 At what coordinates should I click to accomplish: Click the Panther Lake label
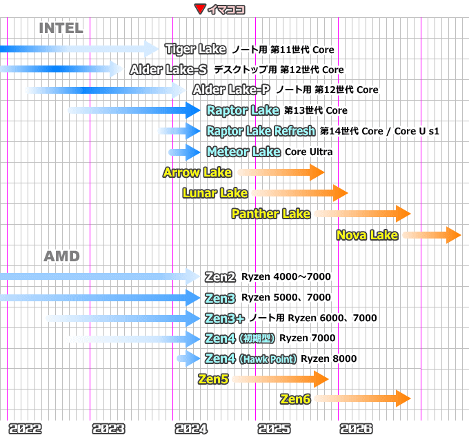(271, 214)
